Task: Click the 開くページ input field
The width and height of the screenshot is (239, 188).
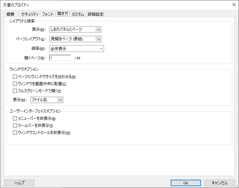Action: [x=60, y=58]
